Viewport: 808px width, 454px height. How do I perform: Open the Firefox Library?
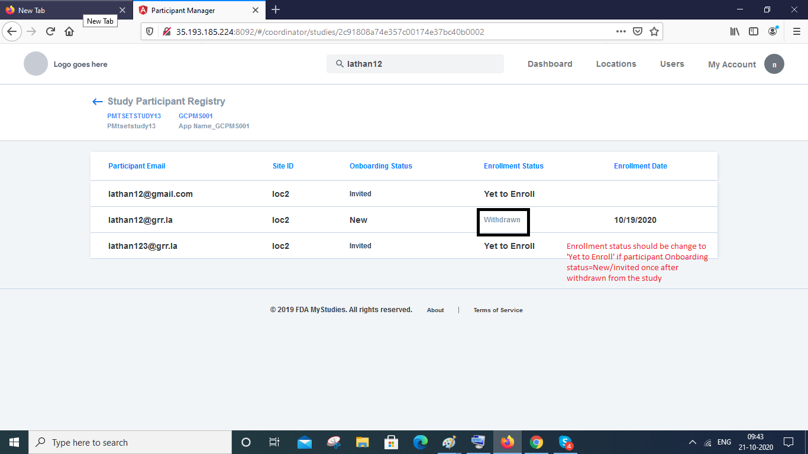[x=735, y=31]
